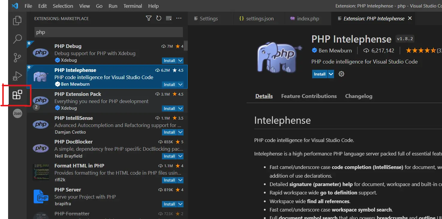Screen dimensions: 442x219
Task: Open install dropdown for PHP DocBlocker
Action: pyautogui.click(x=180, y=156)
